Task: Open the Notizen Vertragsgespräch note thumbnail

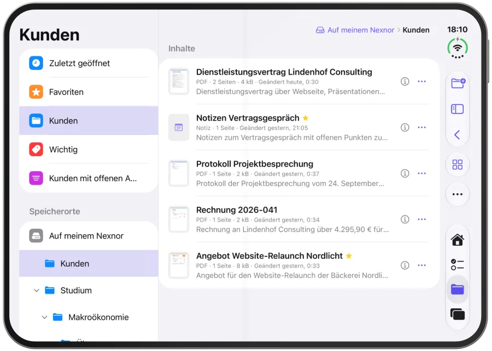Action: pyautogui.click(x=179, y=127)
